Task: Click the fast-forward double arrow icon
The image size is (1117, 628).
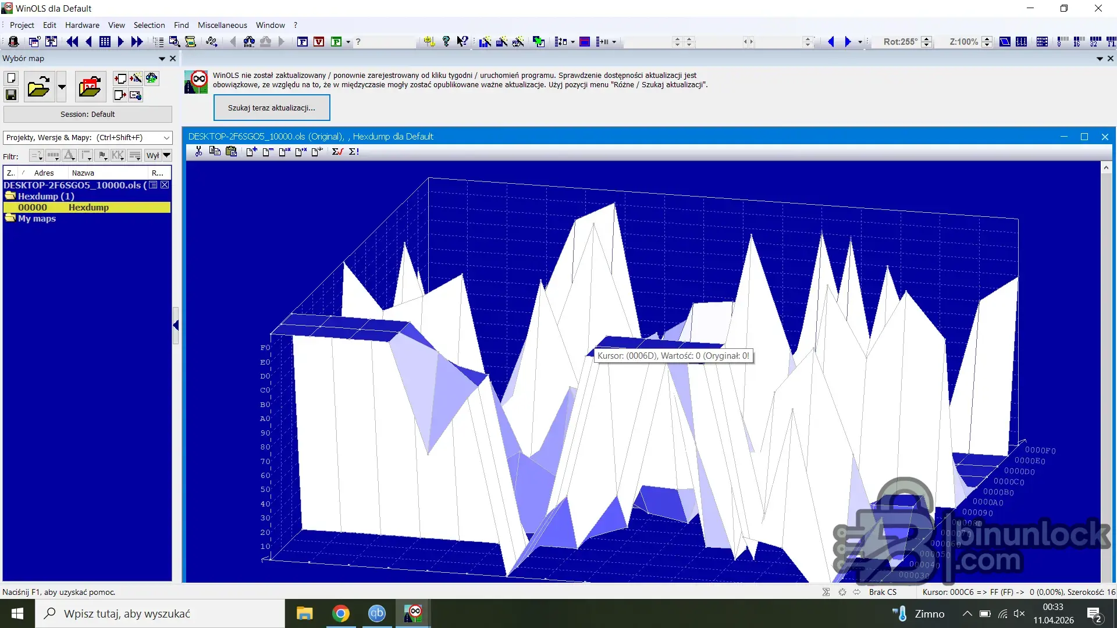Action: coord(137,41)
